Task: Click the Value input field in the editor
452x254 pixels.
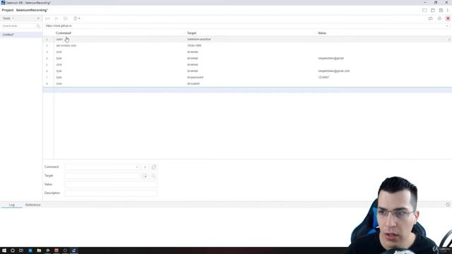Action: [111, 184]
